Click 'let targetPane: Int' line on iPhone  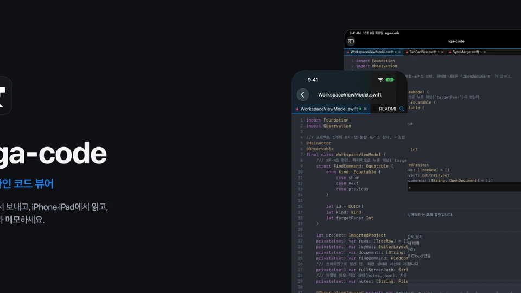[x=350, y=218]
